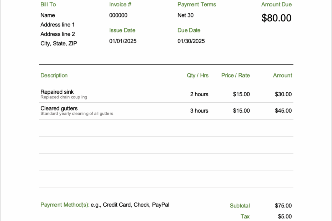Click the Name field under Bill To
The height and width of the screenshot is (221, 332).
[48, 15]
